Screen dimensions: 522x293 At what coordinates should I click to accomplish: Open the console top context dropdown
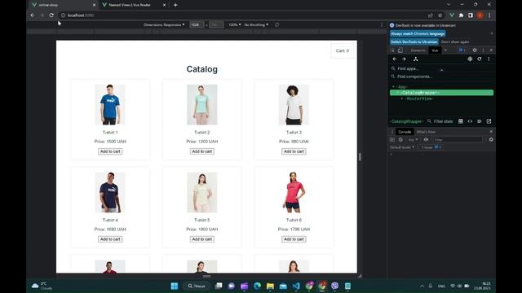tap(413, 140)
